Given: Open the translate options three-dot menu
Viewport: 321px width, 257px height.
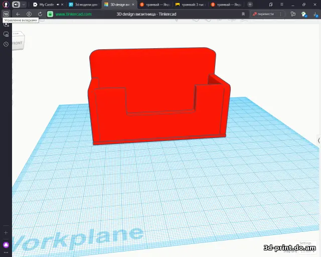Looking at the screenshot, I should coord(281,14).
